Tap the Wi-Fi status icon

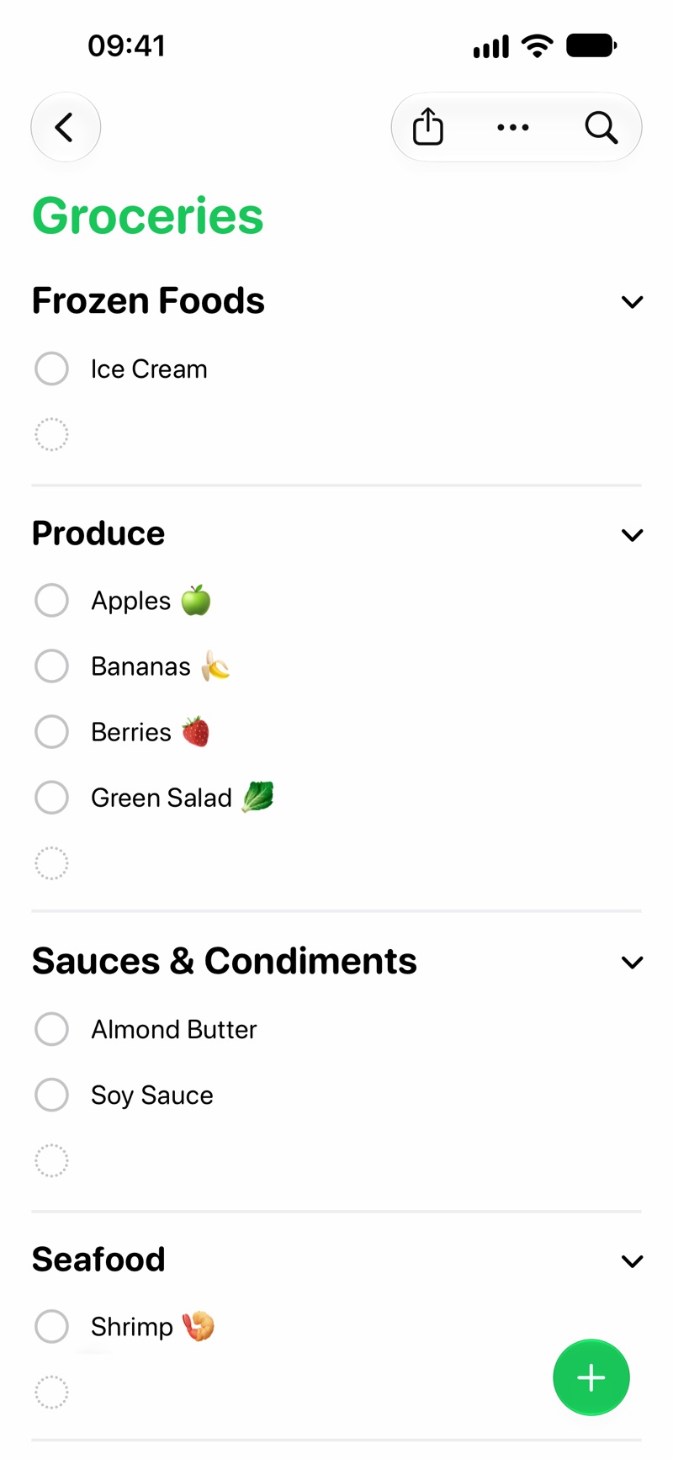coord(537,45)
